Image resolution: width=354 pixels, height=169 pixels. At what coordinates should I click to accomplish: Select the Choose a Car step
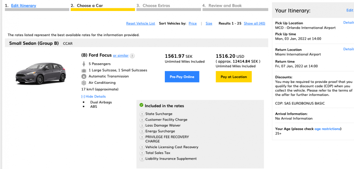[x=87, y=6]
